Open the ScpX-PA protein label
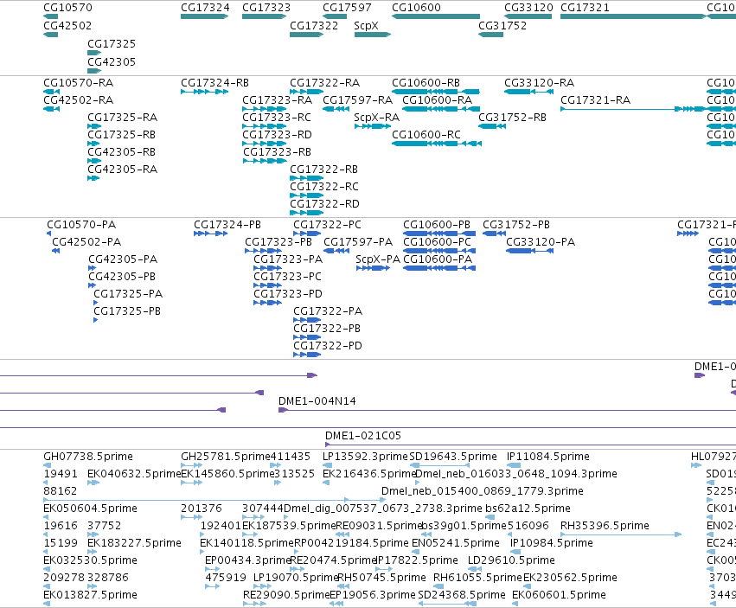 click(x=378, y=259)
